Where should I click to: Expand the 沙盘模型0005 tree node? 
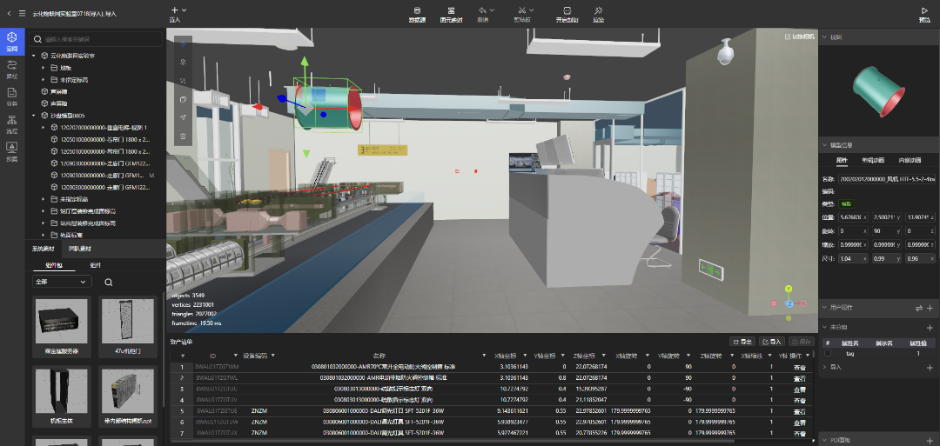point(33,115)
